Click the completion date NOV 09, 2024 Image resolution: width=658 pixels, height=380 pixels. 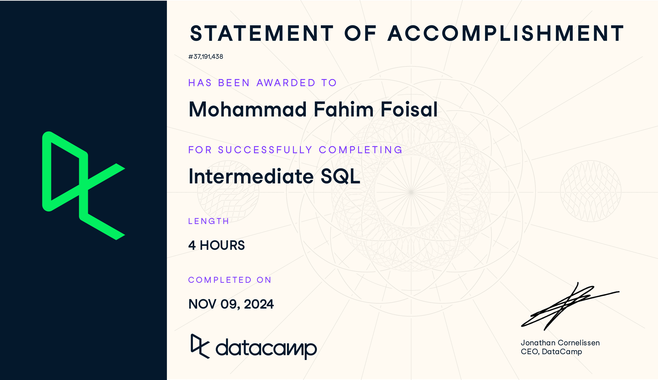tap(231, 304)
